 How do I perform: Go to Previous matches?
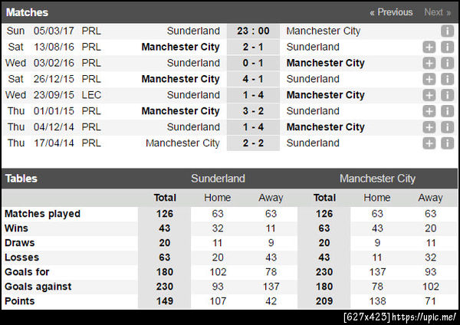click(x=391, y=12)
